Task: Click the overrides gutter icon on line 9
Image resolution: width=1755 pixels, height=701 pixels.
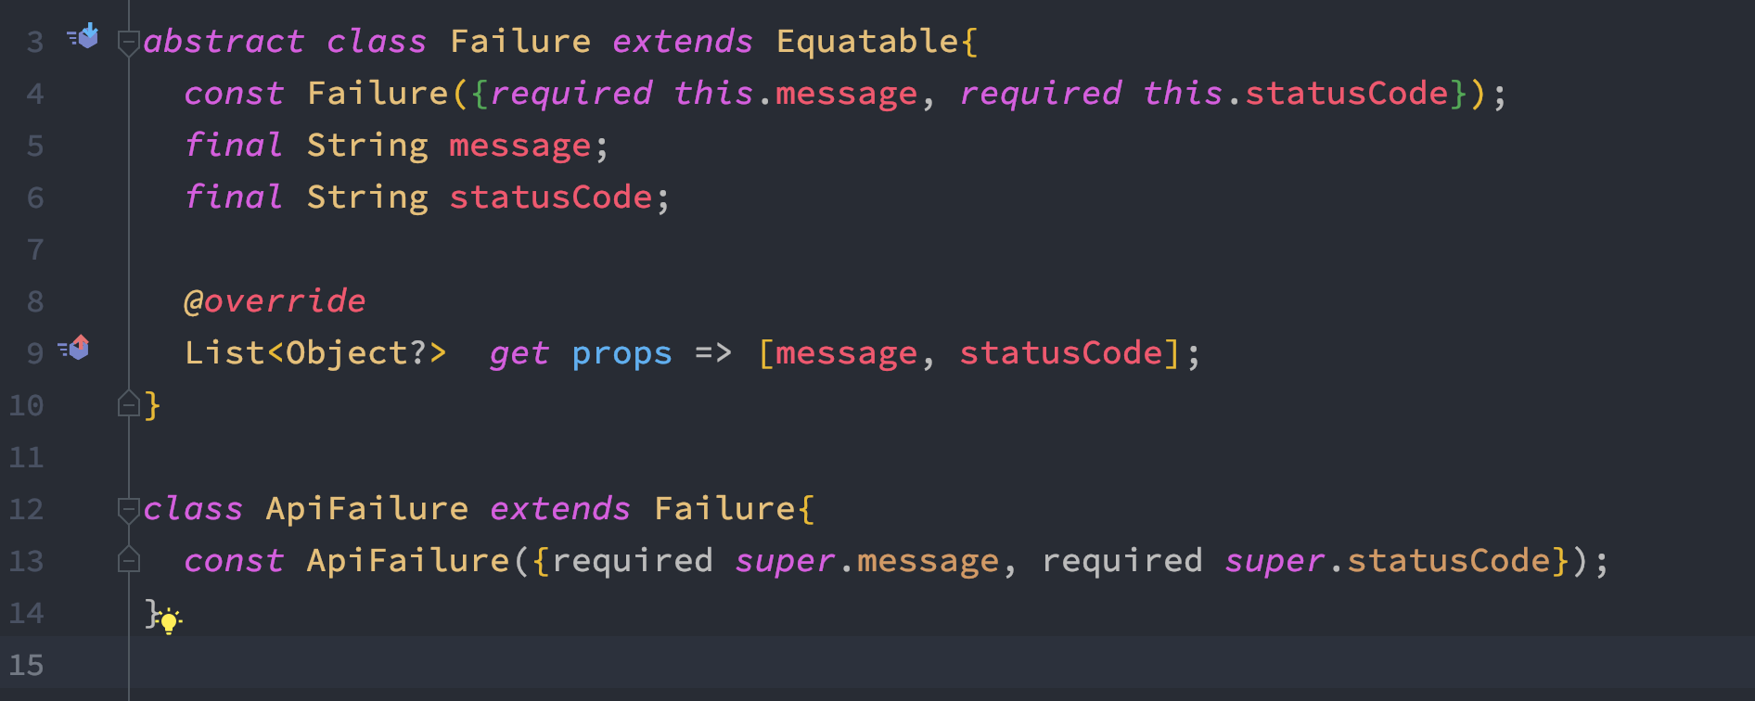Action: pyautogui.click(x=74, y=348)
